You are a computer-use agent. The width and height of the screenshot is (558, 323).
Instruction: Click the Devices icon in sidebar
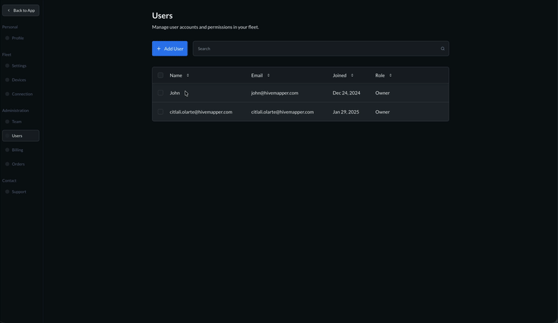pyautogui.click(x=7, y=80)
